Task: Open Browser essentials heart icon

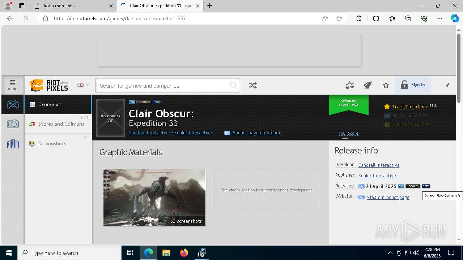Action: [424, 18]
